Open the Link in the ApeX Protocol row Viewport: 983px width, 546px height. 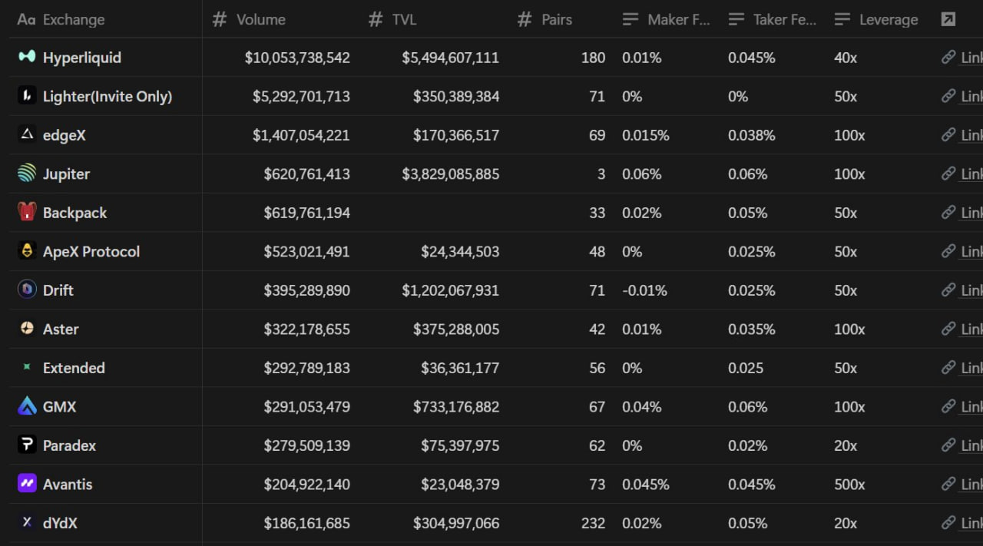point(971,252)
